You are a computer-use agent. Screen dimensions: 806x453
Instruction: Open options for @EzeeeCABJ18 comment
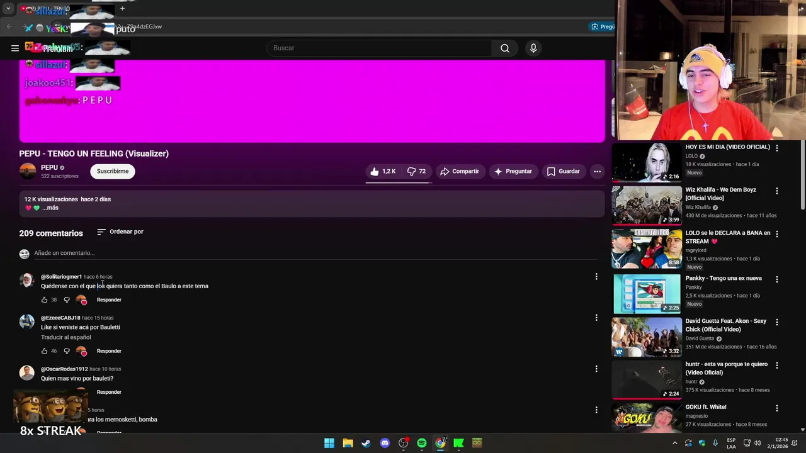pyautogui.click(x=596, y=318)
